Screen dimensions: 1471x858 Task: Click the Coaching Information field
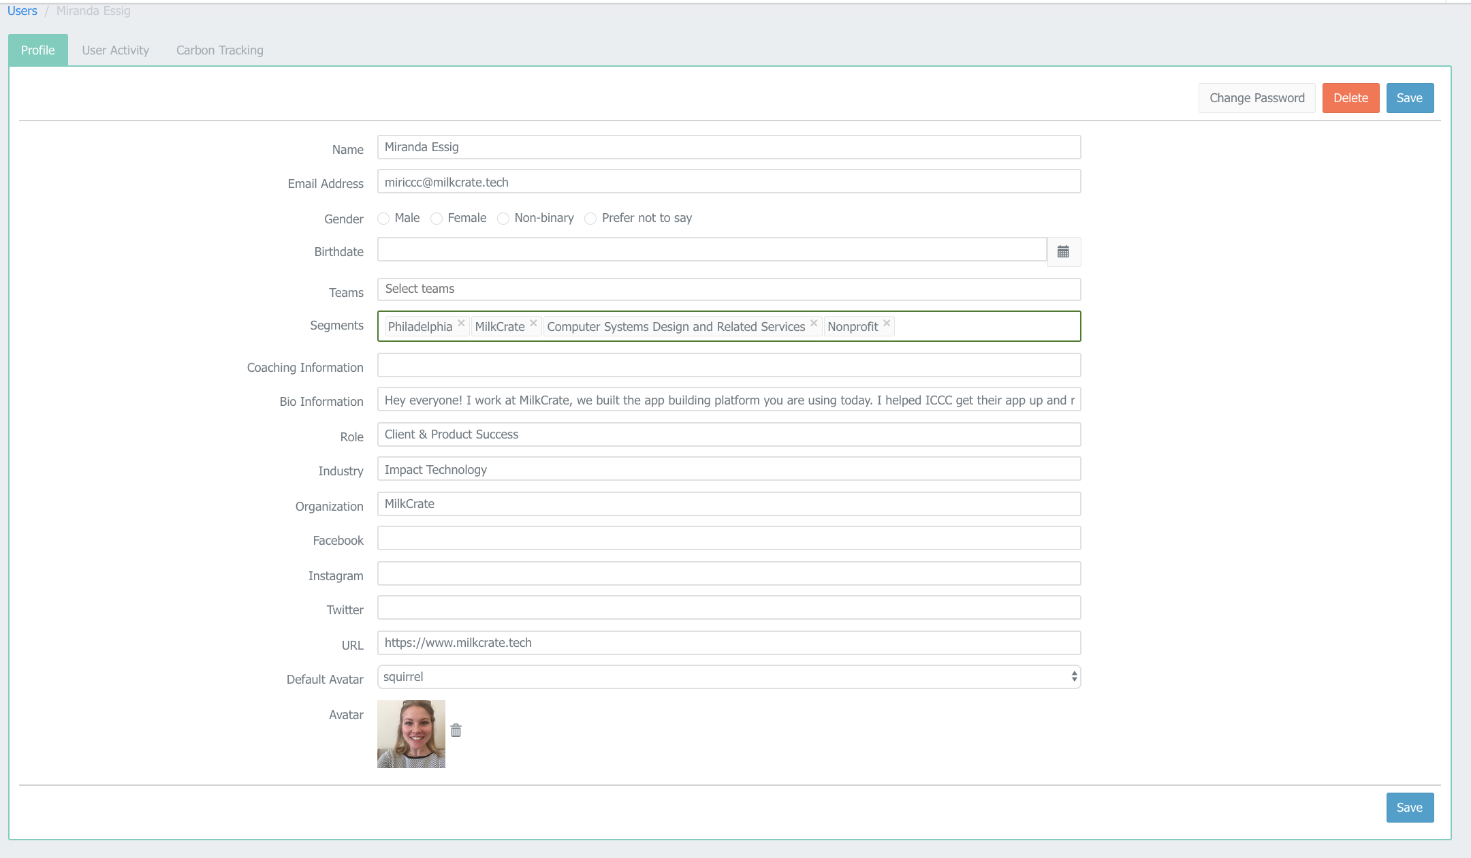pyautogui.click(x=729, y=365)
